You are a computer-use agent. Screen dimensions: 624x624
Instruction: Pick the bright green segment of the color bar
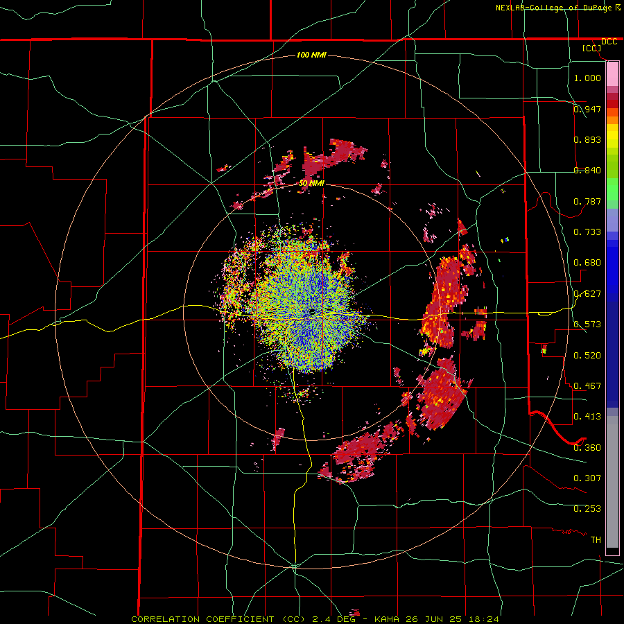coord(612,189)
